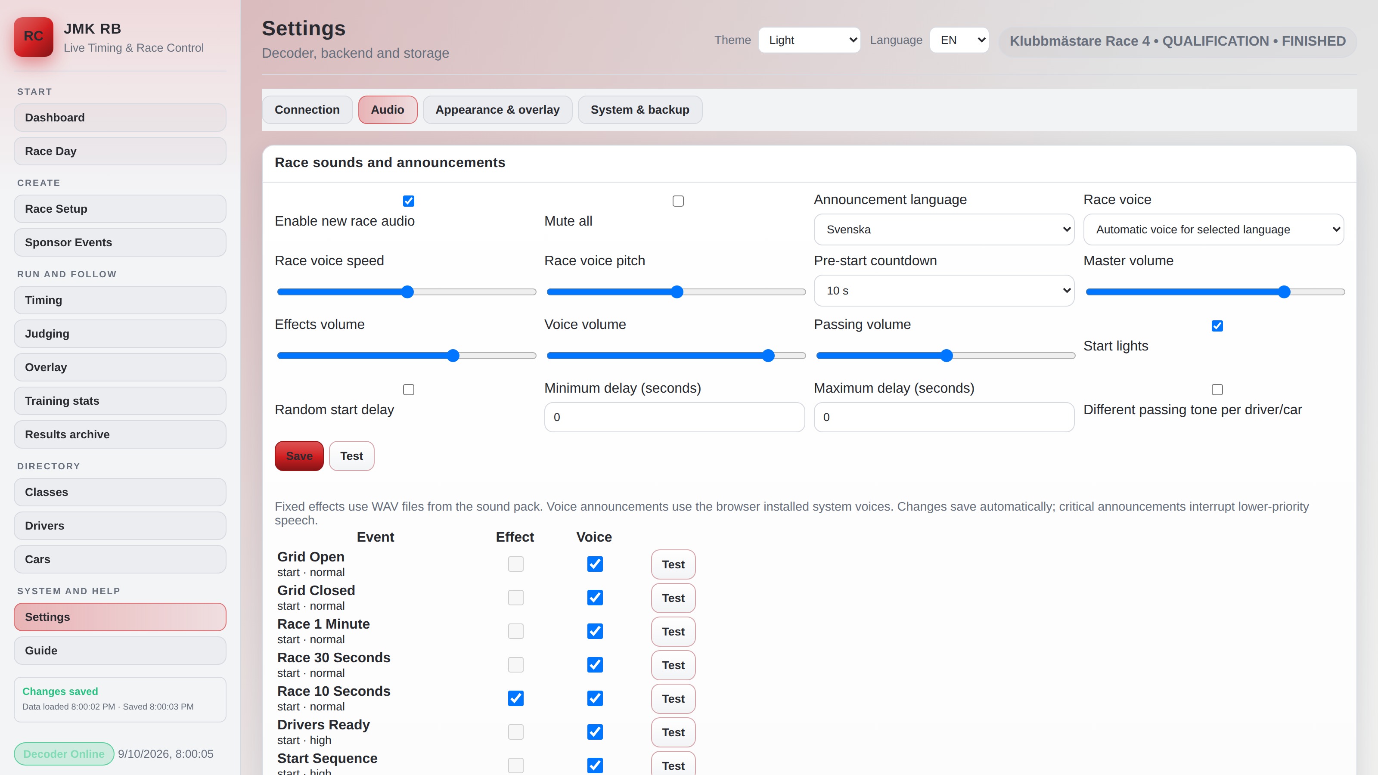Uncheck Enable new race audio
Screen dimensions: 1378x775
click(408, 201)
